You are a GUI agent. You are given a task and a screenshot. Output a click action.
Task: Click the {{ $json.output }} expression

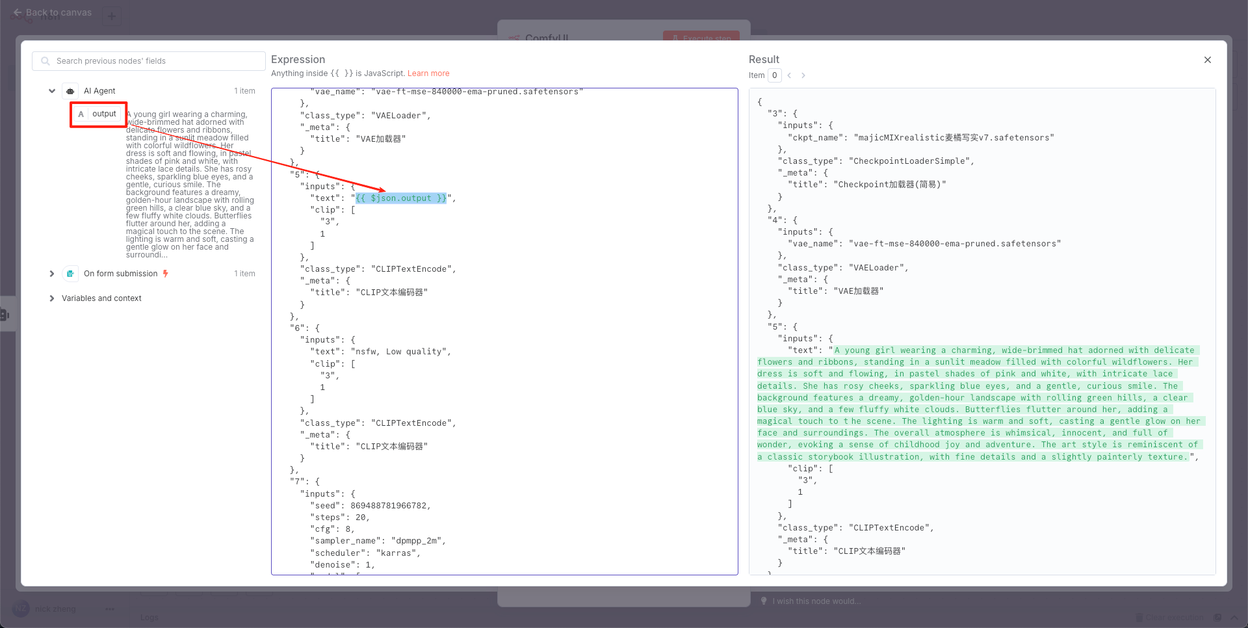401,198
